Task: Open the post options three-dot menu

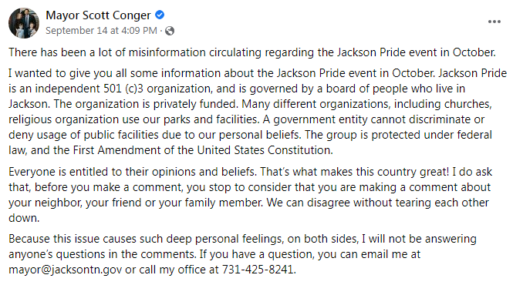Action: (494, 22)
